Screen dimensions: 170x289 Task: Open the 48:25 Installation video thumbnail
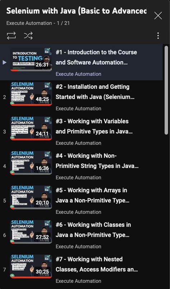point(31,94)
